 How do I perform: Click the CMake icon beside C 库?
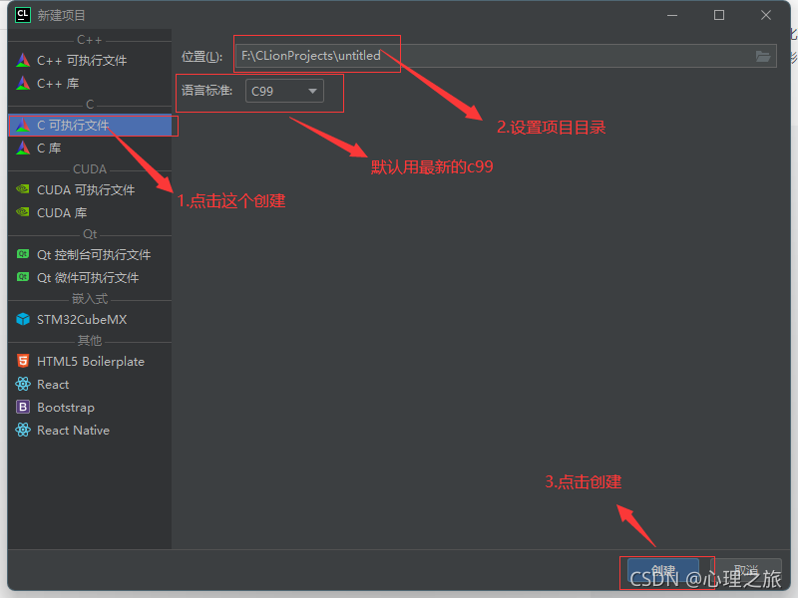[23, 148]
